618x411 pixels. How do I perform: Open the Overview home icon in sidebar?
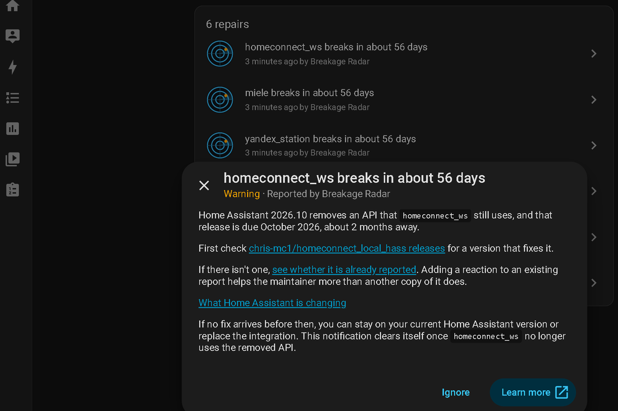tap(12, 6)
